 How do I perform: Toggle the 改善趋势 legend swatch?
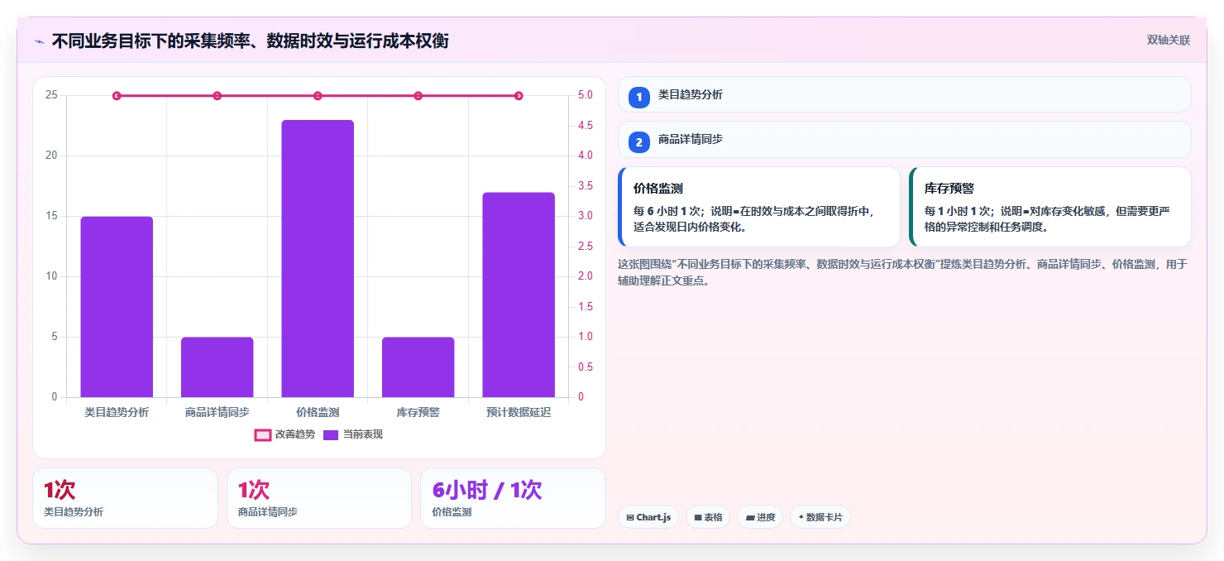point(262,435)
